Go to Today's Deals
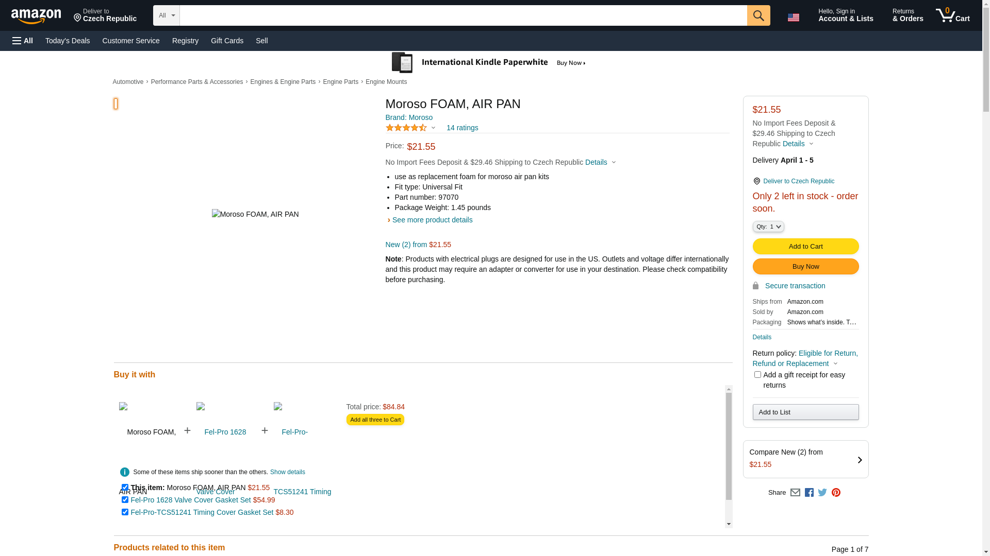This screenshot has height=556, width=990. (x=68, y=41)
